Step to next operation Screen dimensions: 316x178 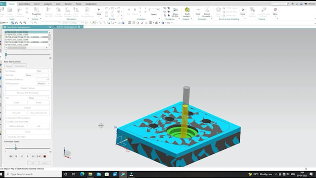click(33, 156)
